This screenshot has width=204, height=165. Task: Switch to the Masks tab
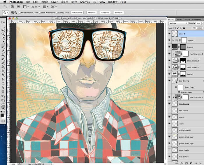click(179, 20)
